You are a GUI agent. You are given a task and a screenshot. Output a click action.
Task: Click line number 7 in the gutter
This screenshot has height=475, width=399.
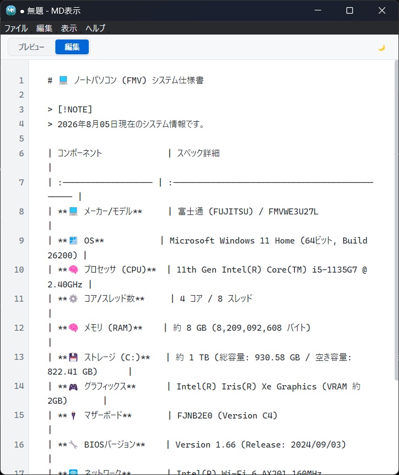click(x=21, y=182)
